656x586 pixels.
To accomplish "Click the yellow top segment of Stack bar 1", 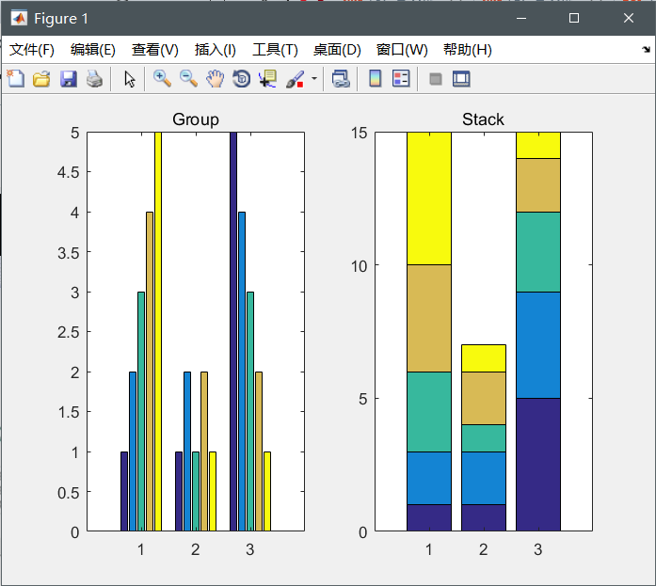I will 429,198.
